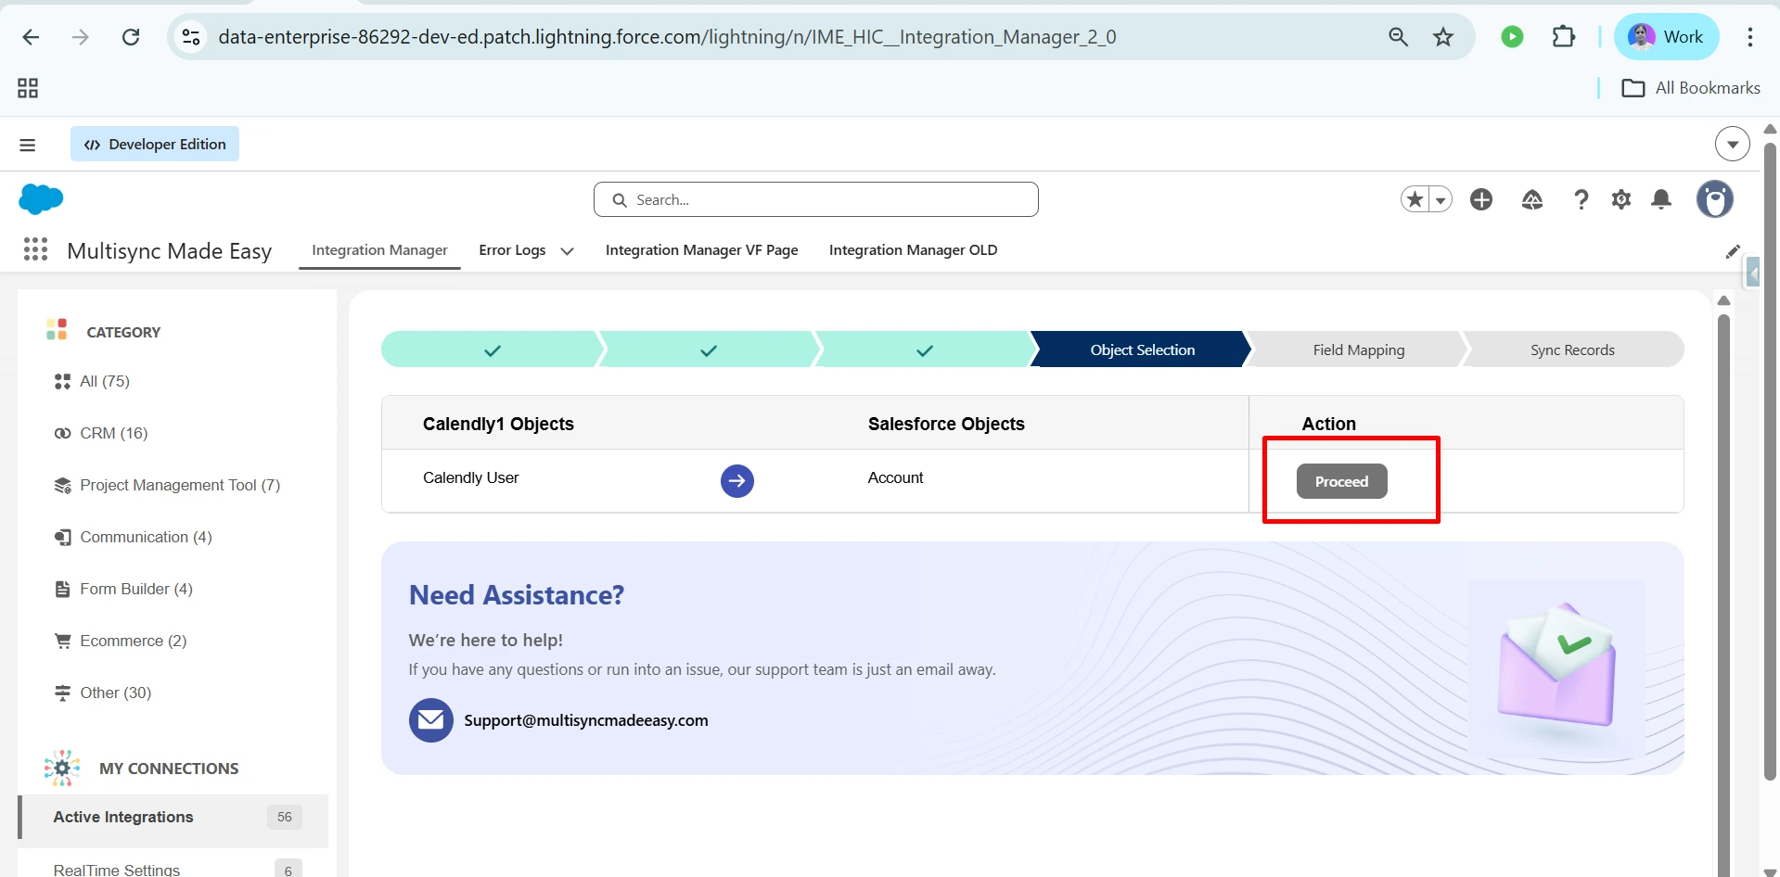Select Project Management Tool (7) category
Image resolution: width=1780 pixels, height=877 pixels.
pyautogui.click(x=167, y=485)
